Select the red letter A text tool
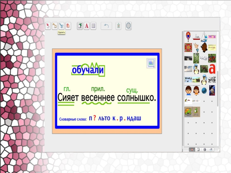 click(87, 26)
